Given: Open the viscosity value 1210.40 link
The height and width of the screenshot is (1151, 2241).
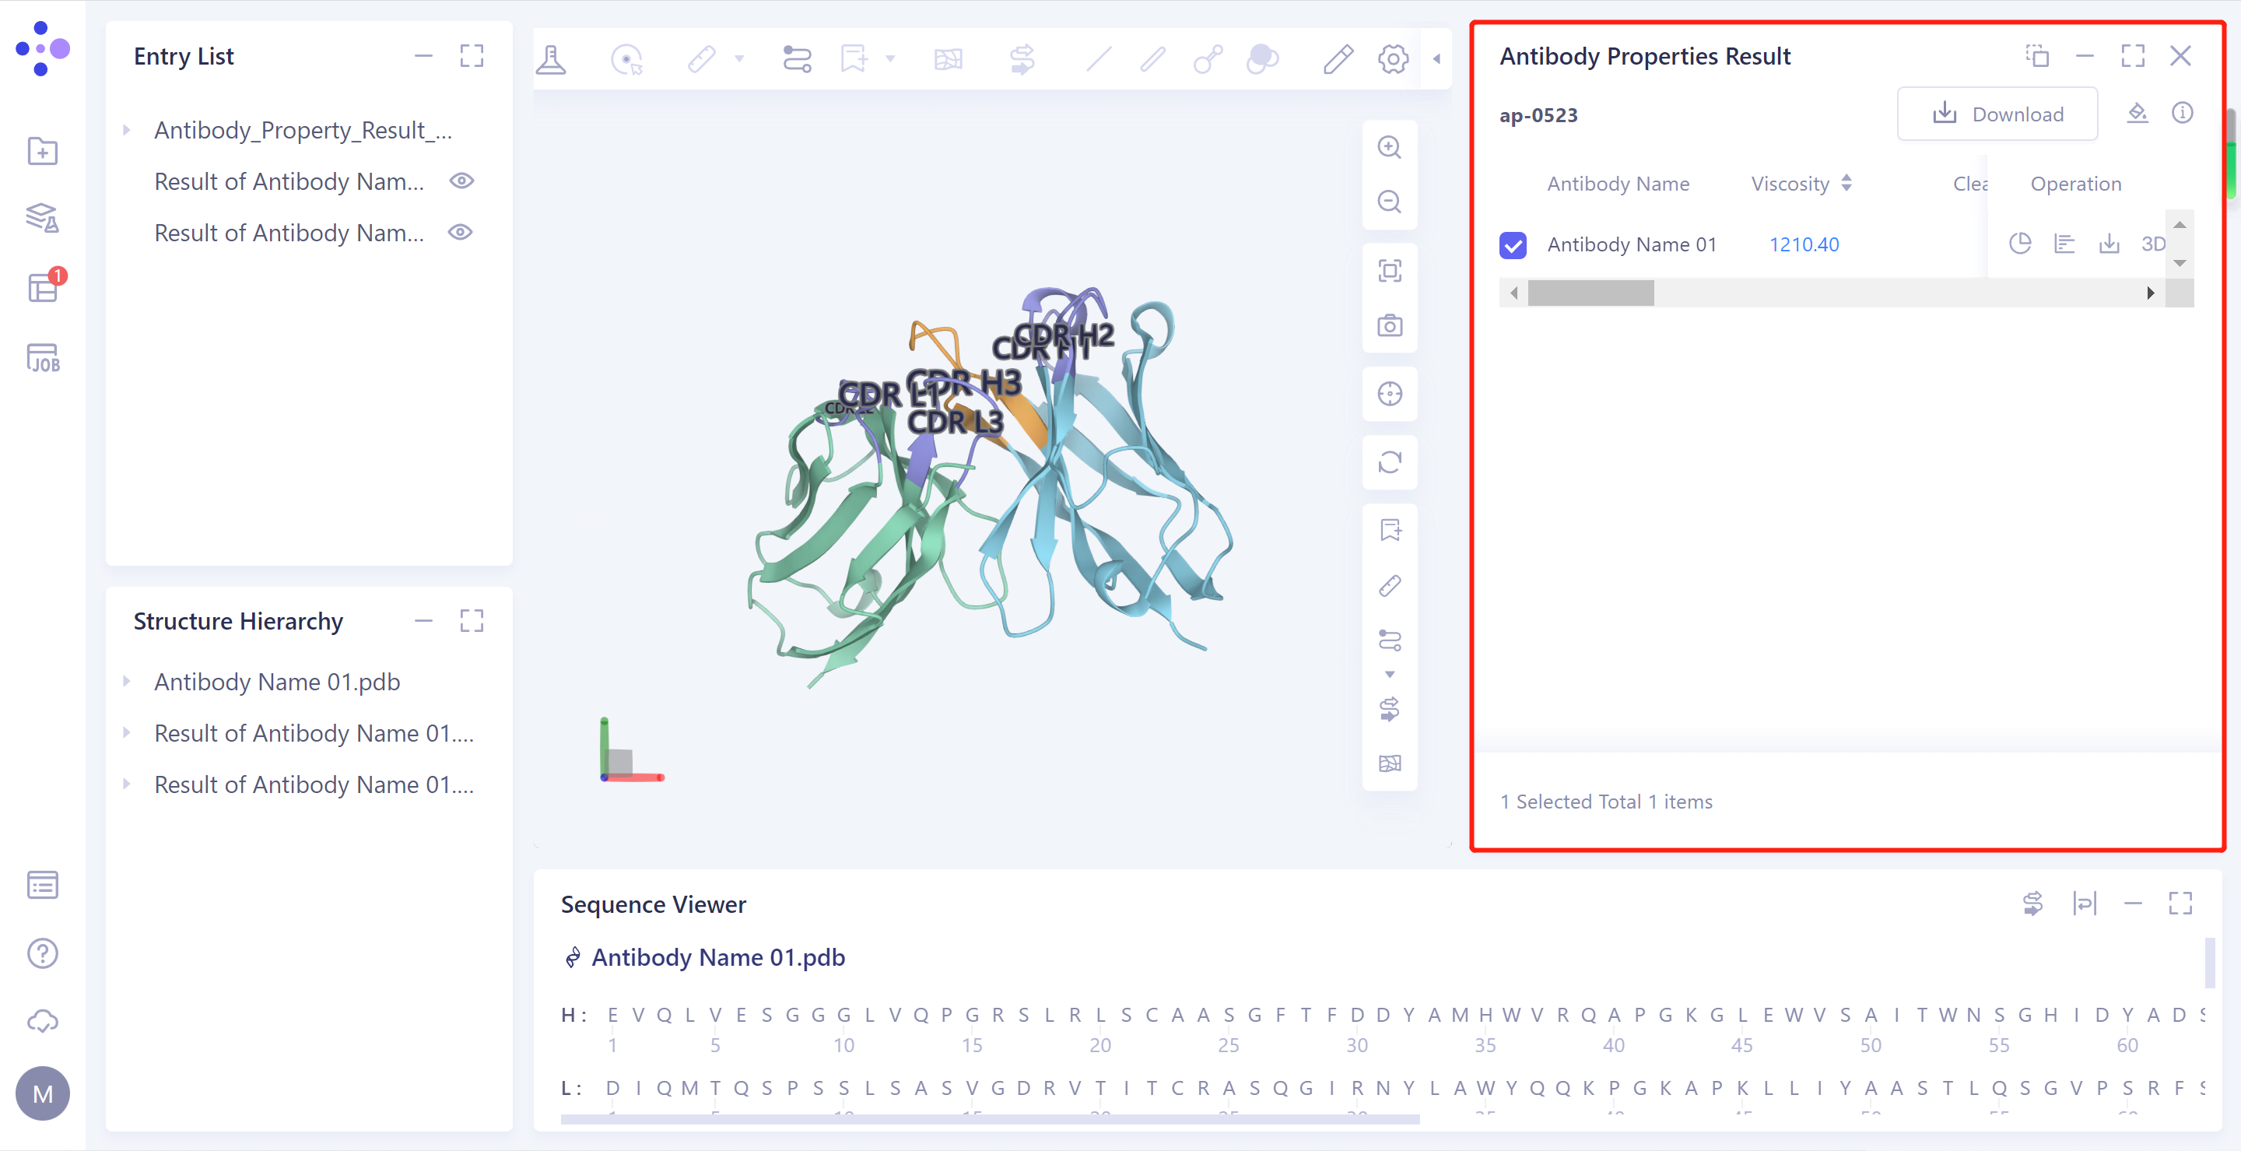Looking at the screenshot, I should [x=1804, y=245].
